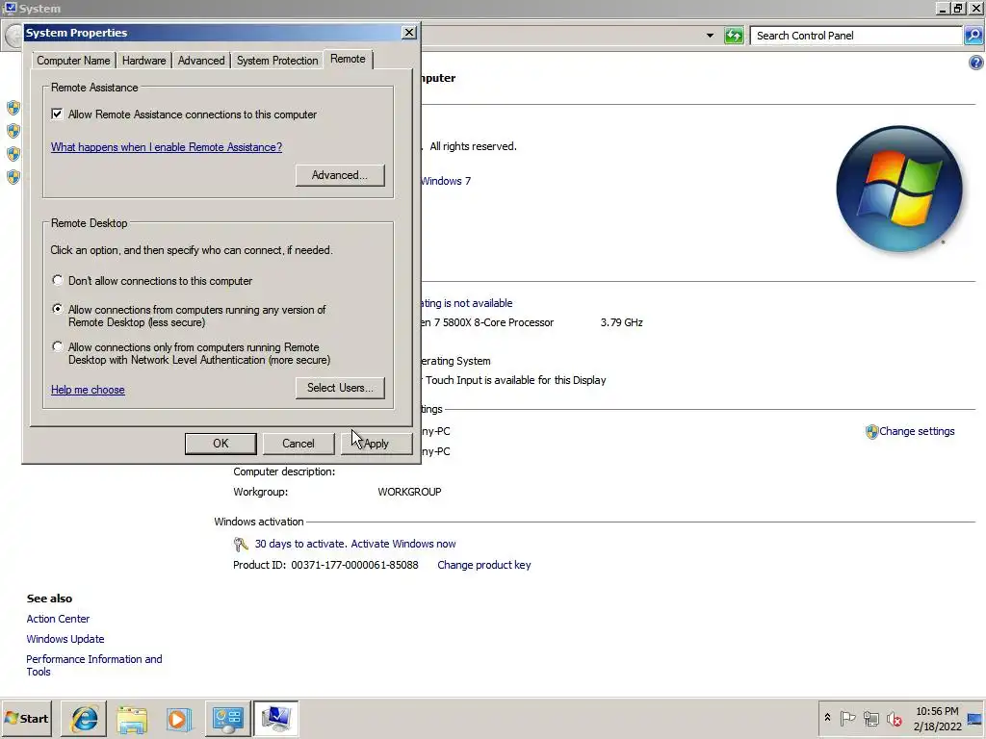Click the green refresh button in address bar

point(733,36)
